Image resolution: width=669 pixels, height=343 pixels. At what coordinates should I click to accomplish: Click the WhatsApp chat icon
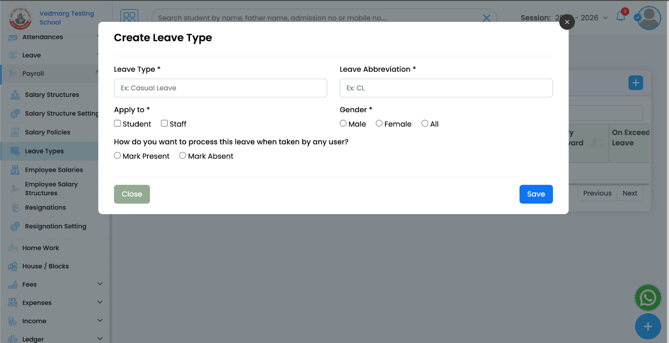click(648, 298)
